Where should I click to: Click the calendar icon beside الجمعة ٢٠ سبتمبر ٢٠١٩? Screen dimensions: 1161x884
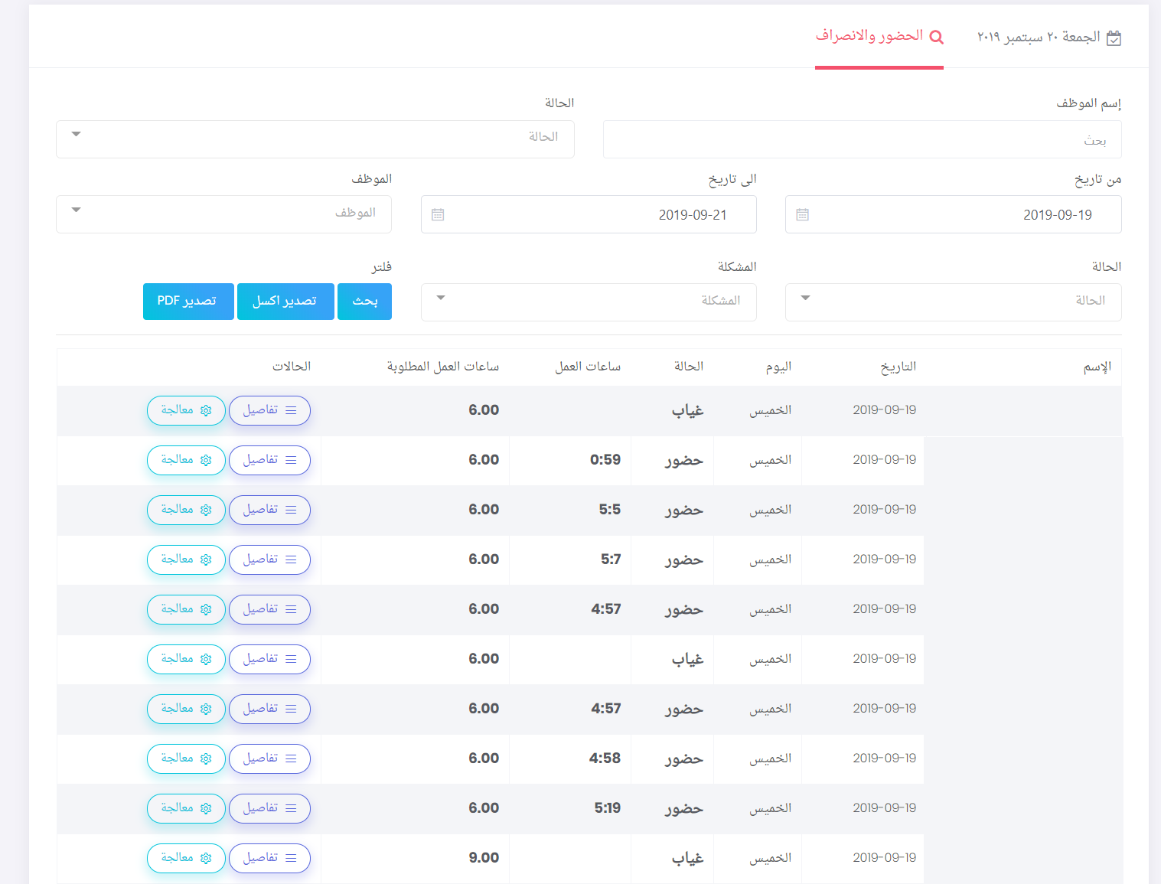1114,38
